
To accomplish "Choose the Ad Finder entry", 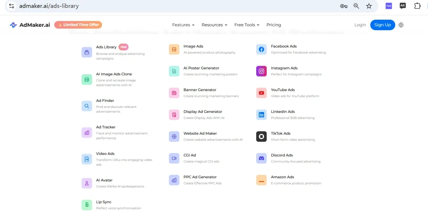I will (105, 100).
